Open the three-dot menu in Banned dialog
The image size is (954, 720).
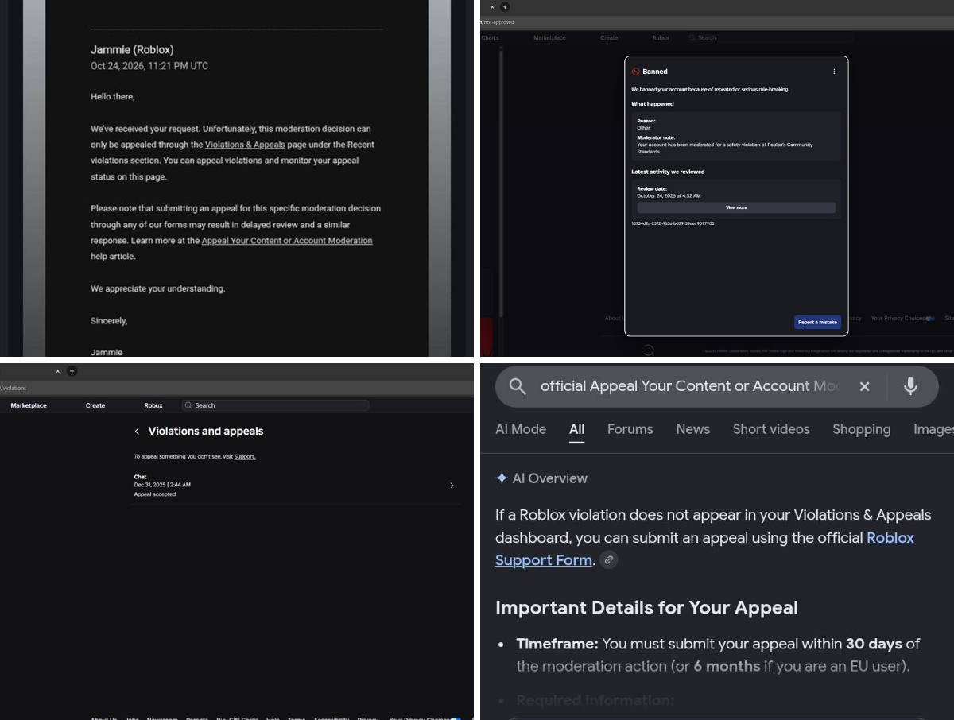click(834, 72)
